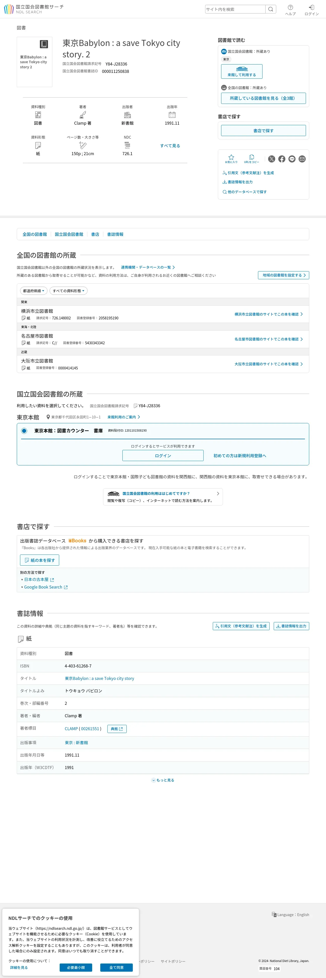Open the すべての資料形態 filter dropdown
The height and width of the screenshot is (978, 326).
pyautogui.click(x=69, y=291)
